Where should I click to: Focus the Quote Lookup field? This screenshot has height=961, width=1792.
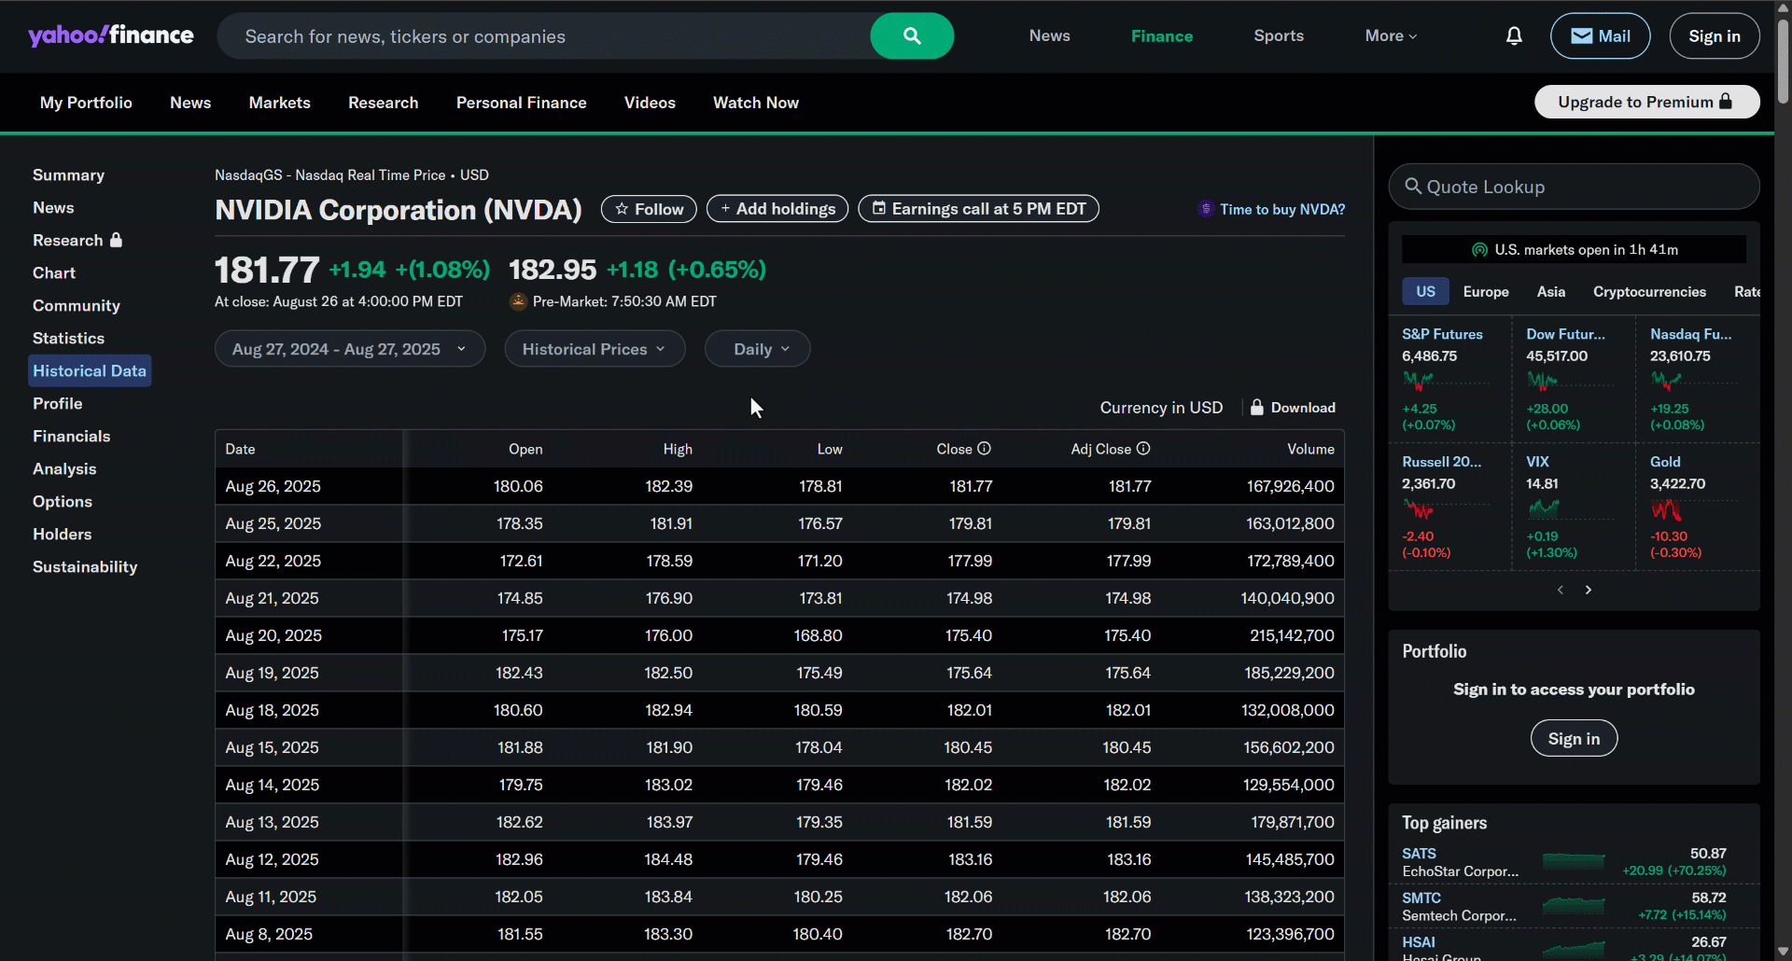[1574, 187]
